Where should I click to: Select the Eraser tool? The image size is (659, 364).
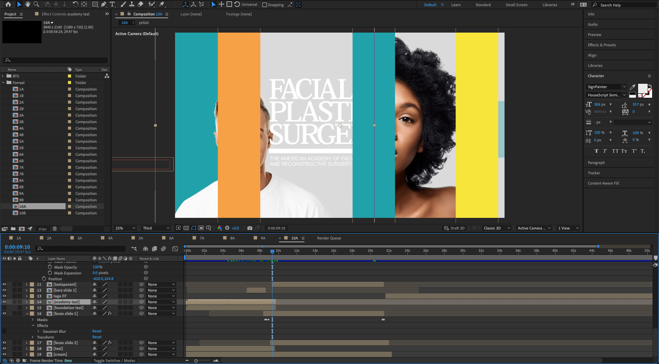point(140,4)
